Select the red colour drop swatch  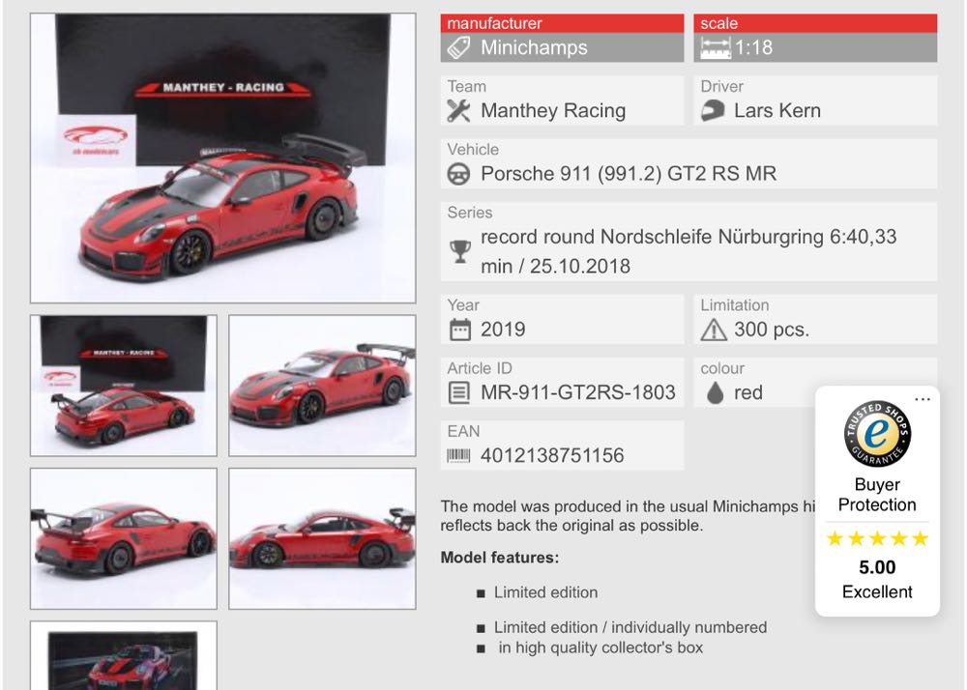714,391
